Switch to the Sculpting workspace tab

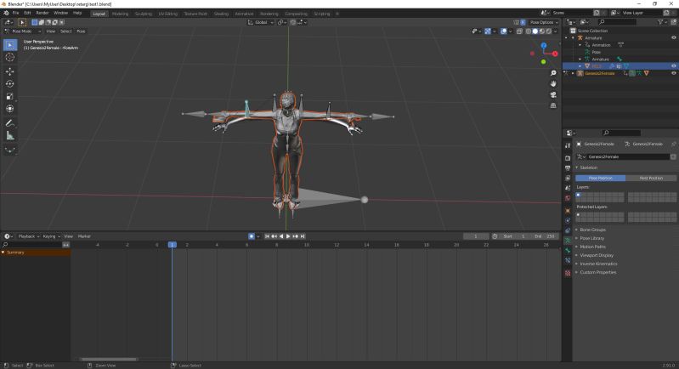143,14
